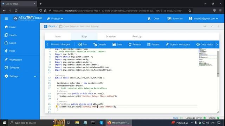Click the code minimap overview
The height and width of the screenshot is (126, 225).
coord(207,57)
